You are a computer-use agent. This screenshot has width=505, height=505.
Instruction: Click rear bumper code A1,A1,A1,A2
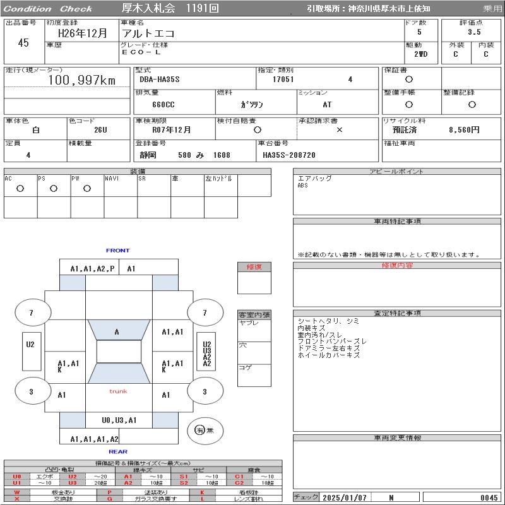(94, 439)
